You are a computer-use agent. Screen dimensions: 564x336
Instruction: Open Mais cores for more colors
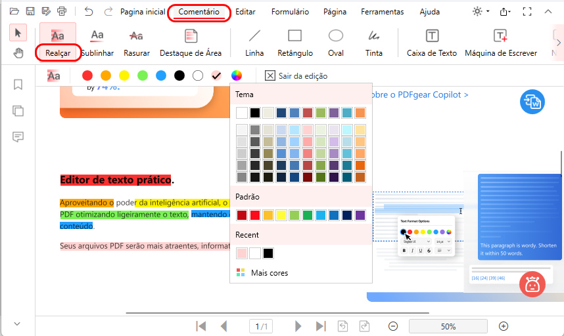tap(262, 273)
